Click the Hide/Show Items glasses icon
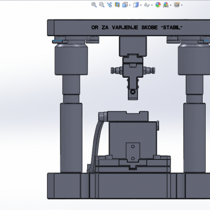This screenshot has height=210, width=210. (x=147, y=5)
